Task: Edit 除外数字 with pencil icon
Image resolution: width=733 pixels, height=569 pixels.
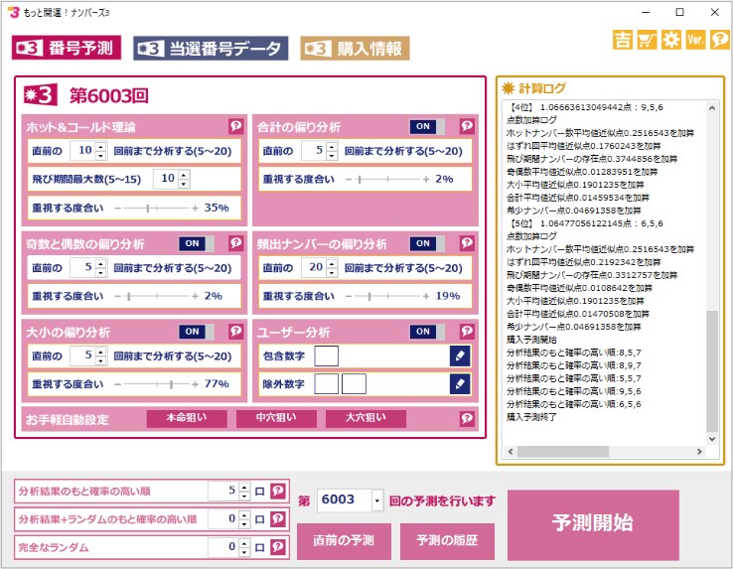Action: click(x=460, y=384)
